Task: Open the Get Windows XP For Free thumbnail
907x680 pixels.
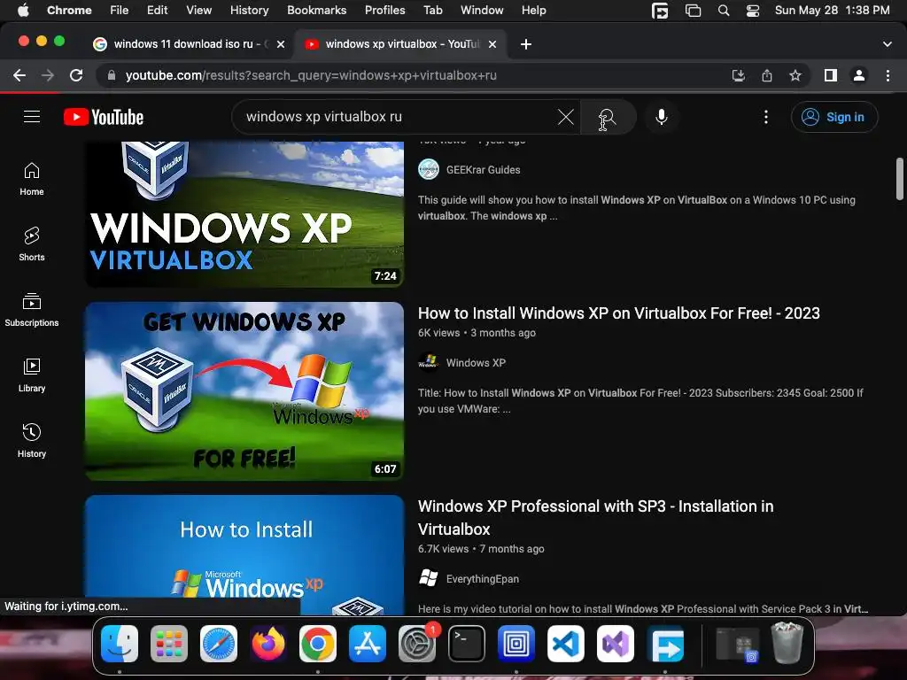Action: [244, 390]
